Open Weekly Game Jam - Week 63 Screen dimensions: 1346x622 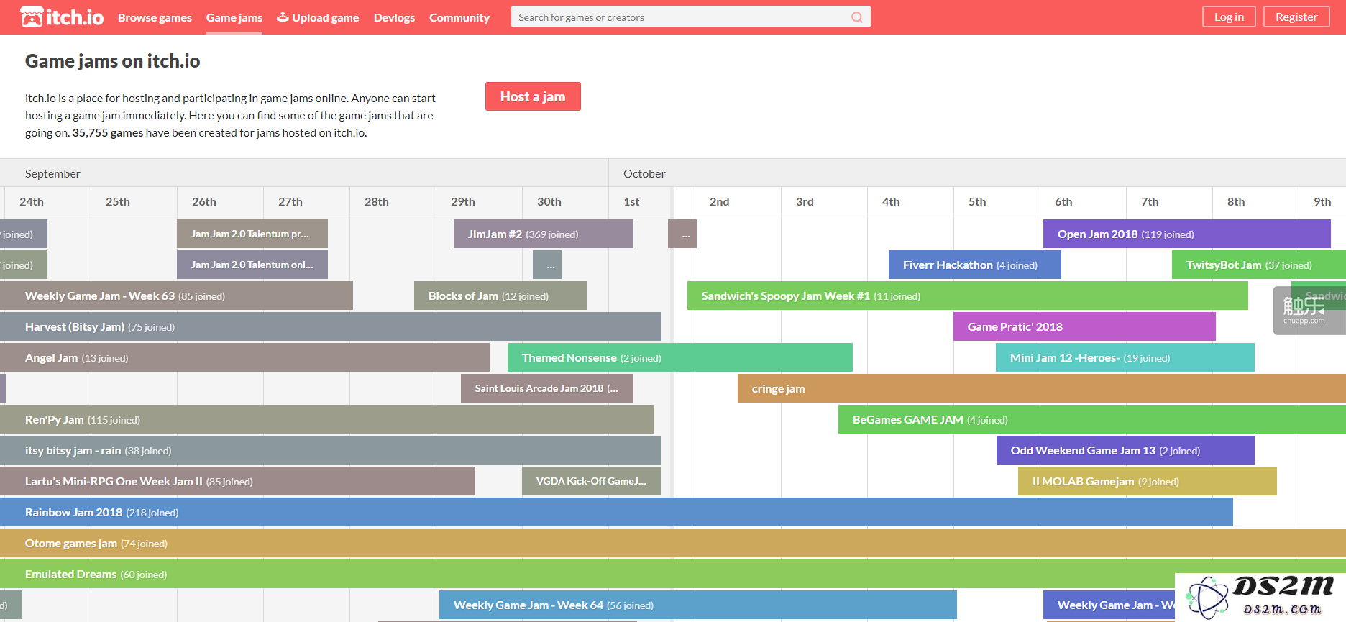click(176, 296)
